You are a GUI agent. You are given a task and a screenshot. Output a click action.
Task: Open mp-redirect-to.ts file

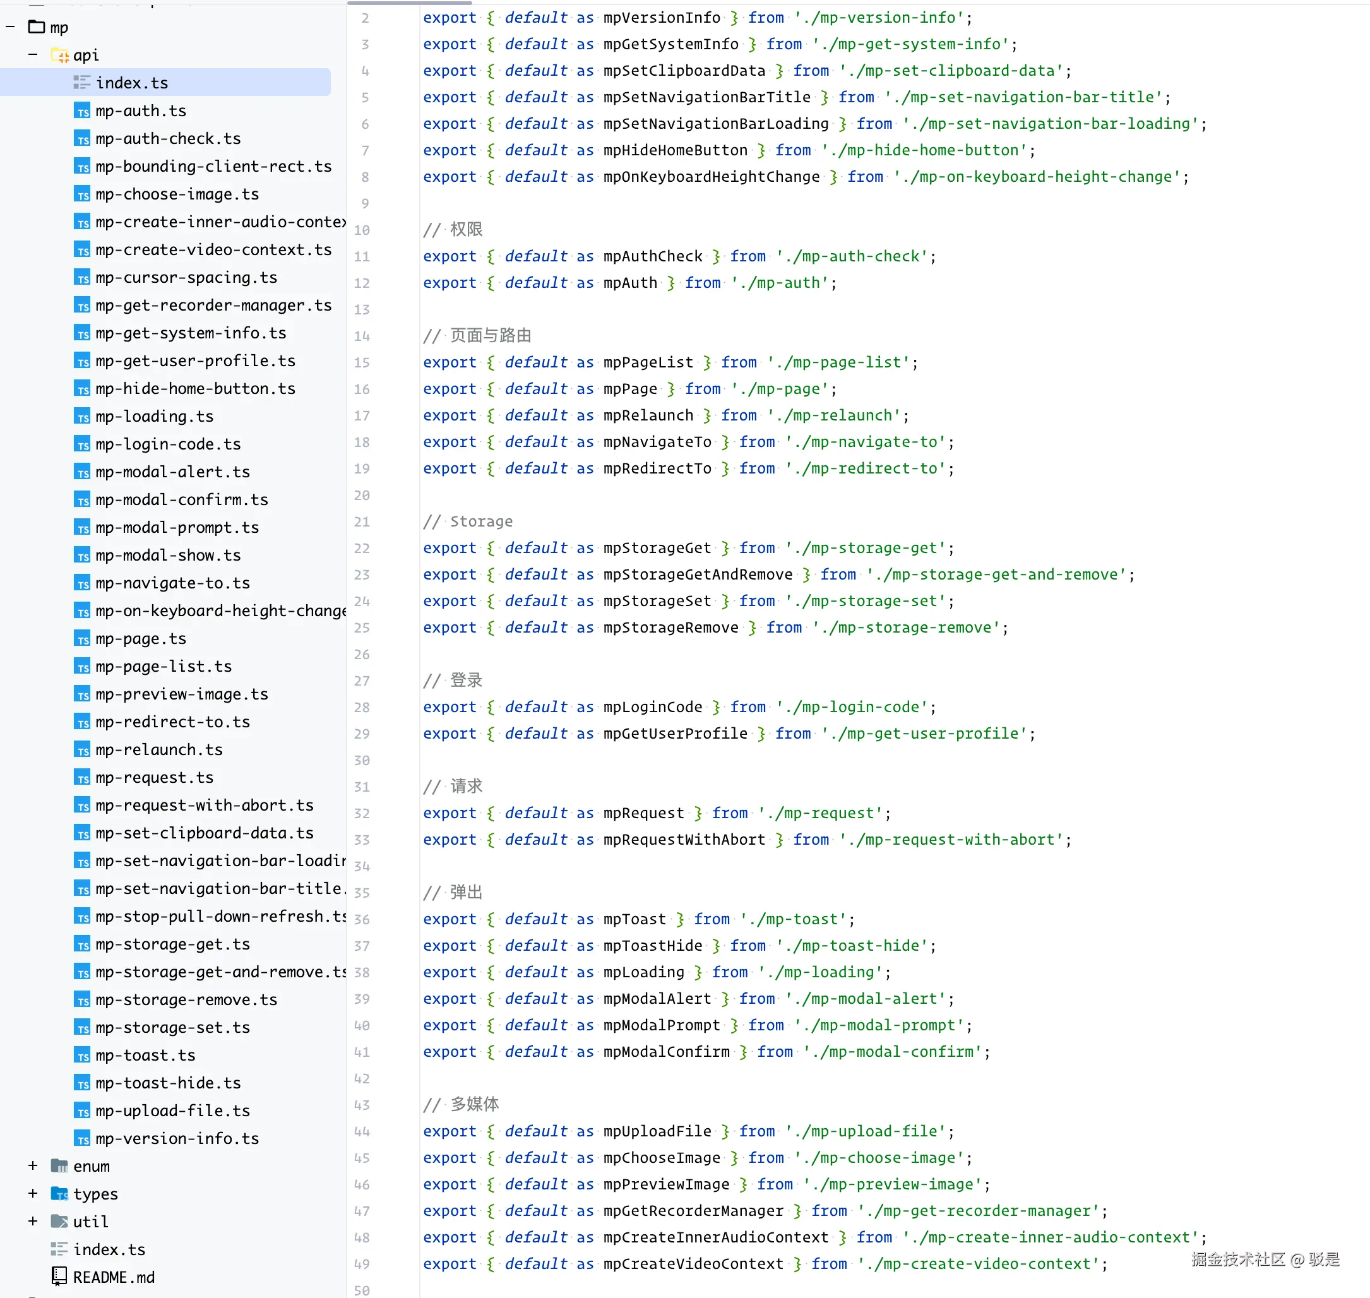coord(172,722)
